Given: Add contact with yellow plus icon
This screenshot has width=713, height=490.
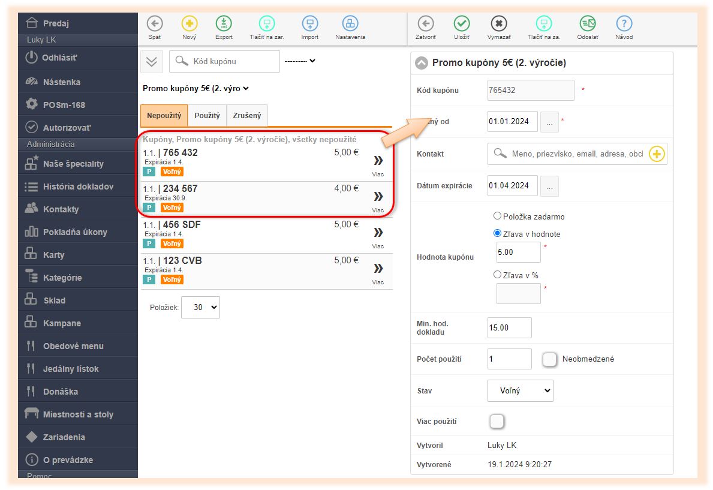Looking at the screenshot, I should (x=657, y=154).
